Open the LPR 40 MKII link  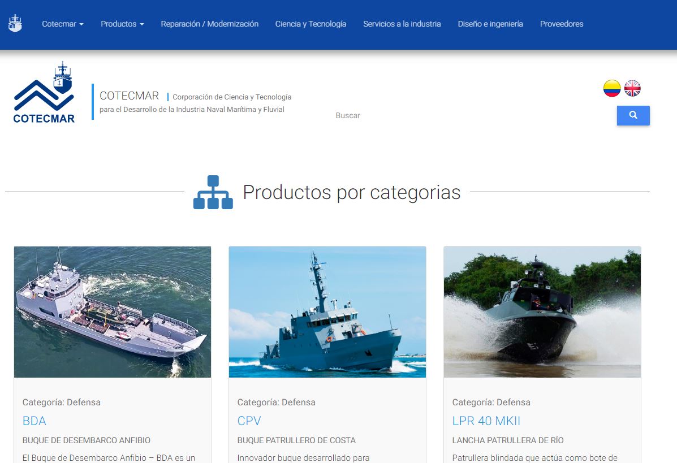[486, 421]
